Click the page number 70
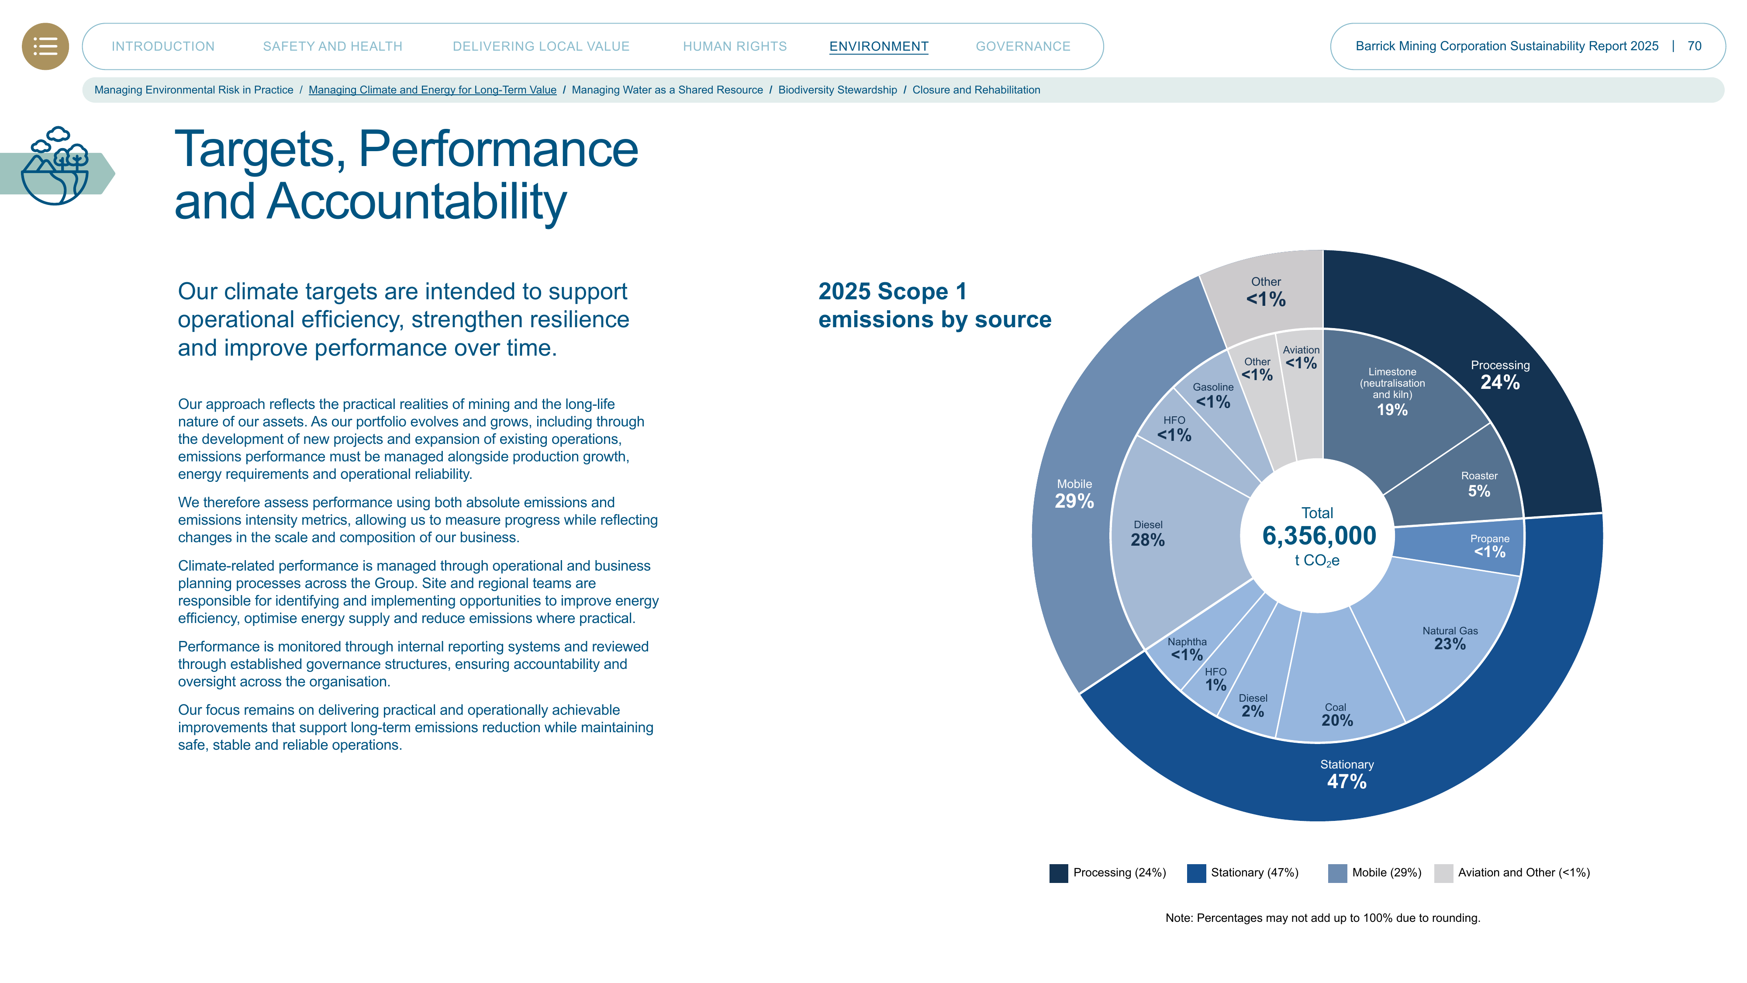 [1694, 46]
